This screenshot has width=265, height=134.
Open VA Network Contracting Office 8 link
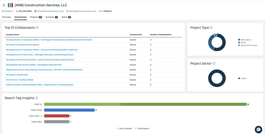coord(42,50)
